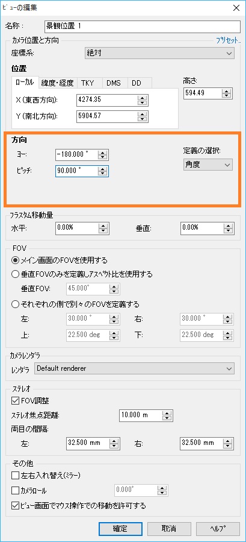The width and height of the screenshot is (246, 542).
Task: Switch to the 緯度・経度 tab
Action: tap(58, 83)
